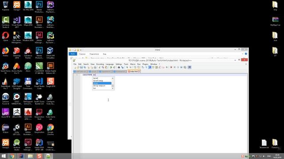
Task: Click the Replace toolbar icon
Action: point(122,67)
